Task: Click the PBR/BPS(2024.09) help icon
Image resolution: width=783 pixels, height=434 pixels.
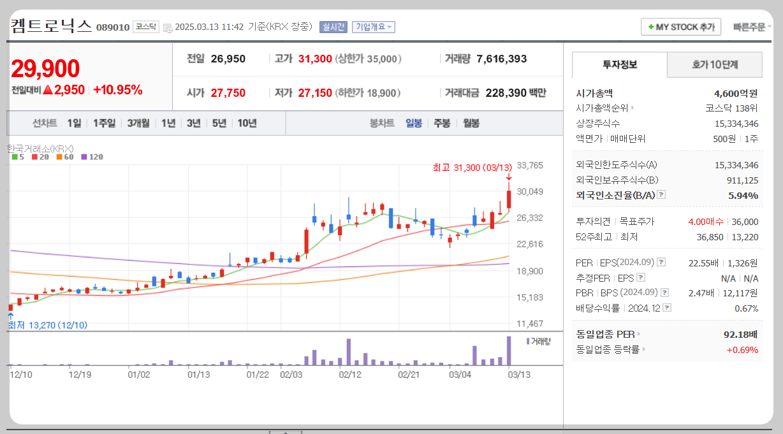Action: 664,293
